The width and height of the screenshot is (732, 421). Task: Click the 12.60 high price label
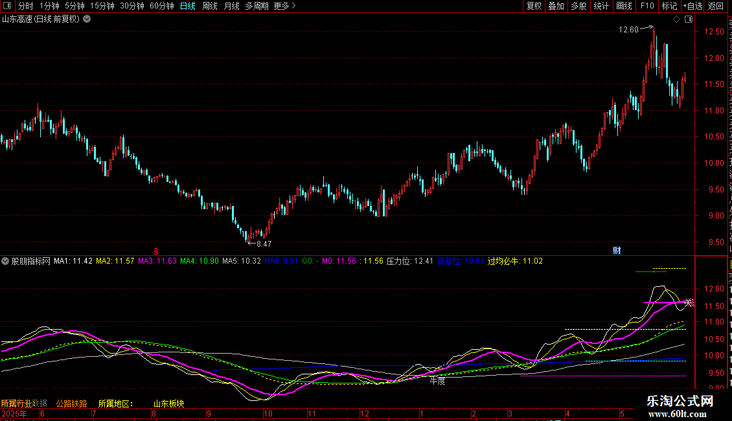[x=628, y=30]
